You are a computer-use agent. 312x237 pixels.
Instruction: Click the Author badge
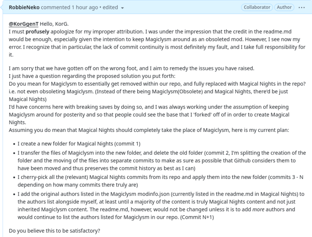(x=284, y=8)
